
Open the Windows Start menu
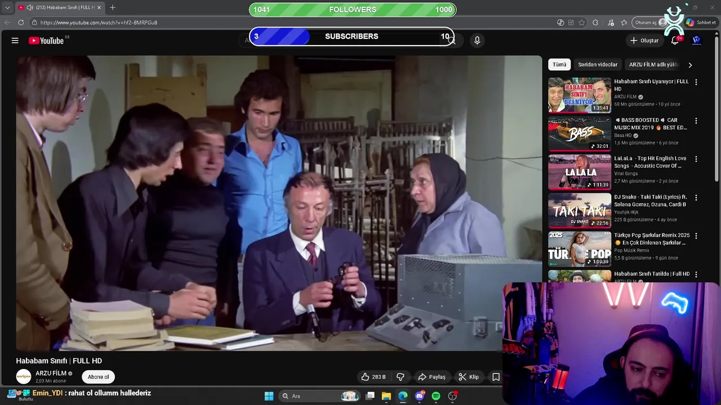269,396
